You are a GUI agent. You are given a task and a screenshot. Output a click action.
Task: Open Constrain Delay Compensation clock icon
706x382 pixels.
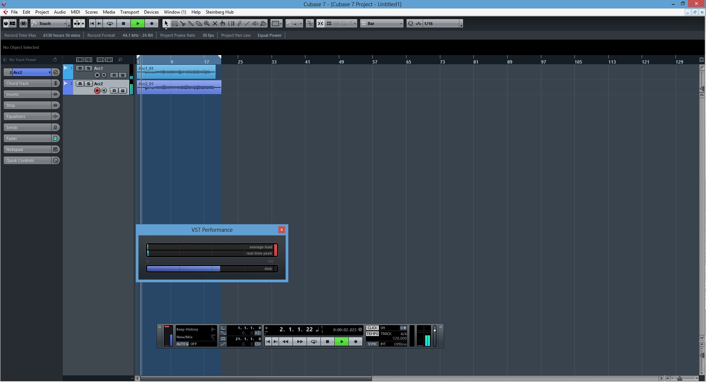[x=24, y=24]
